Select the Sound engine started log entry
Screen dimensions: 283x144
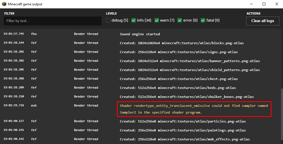coord(140,34)
